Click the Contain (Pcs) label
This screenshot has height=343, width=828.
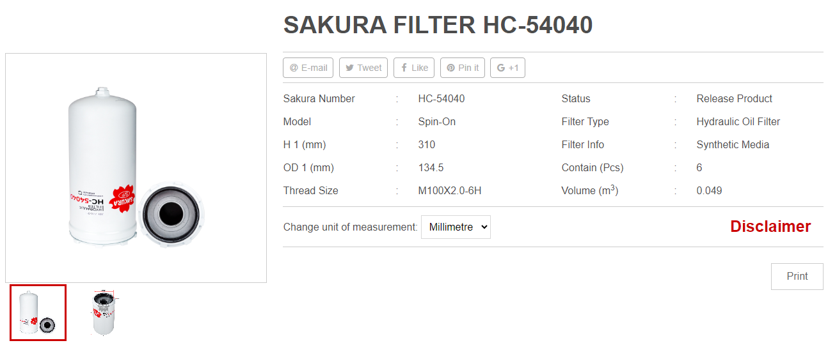click(x=592, y=168)
